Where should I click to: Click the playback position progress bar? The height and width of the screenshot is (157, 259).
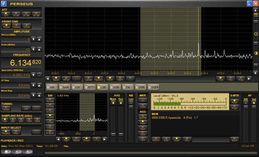tap(151, 153)
